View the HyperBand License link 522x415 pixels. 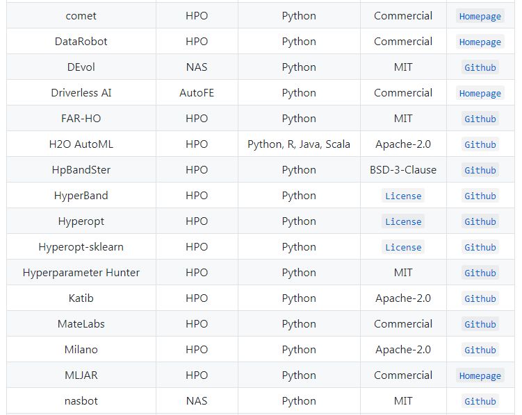click(403, 196)
